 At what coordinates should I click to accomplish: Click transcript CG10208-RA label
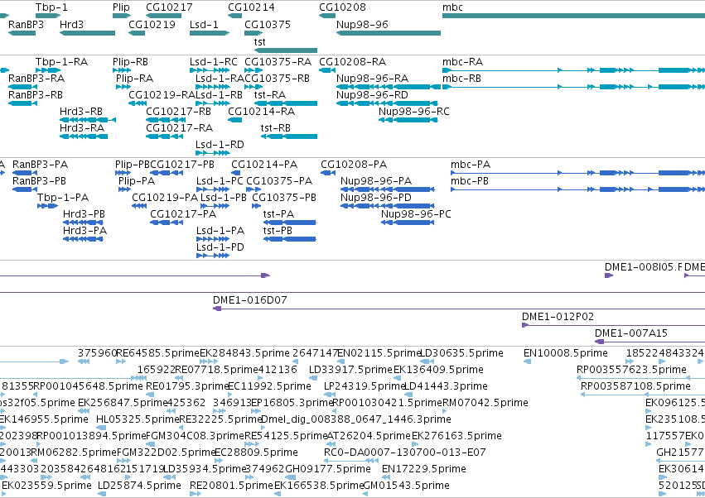pyautogui.click(x=353, y=62)
